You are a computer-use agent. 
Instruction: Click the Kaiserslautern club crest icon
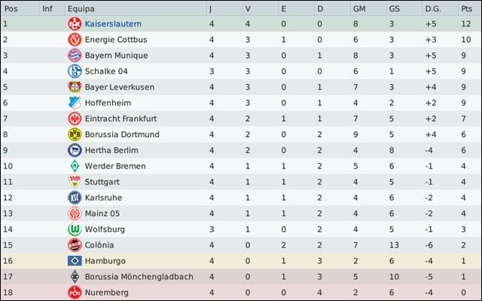pos(74,24)
